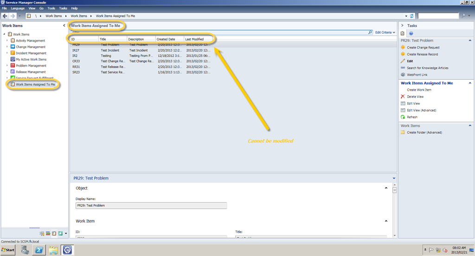Expand the Incident Management tree node
475x256 pixels.
7,53
